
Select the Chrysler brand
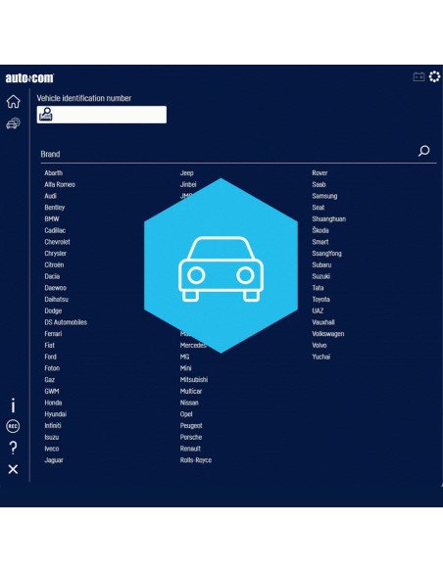pyautogui.click(x=55, y=254)
